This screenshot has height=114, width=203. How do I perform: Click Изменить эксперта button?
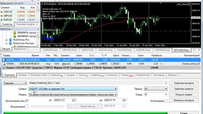pos(184,100)
